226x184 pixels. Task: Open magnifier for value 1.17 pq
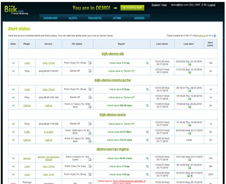point(147,63)
